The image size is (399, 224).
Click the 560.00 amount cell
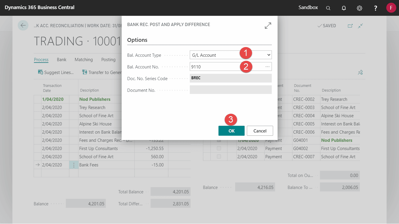151,157
